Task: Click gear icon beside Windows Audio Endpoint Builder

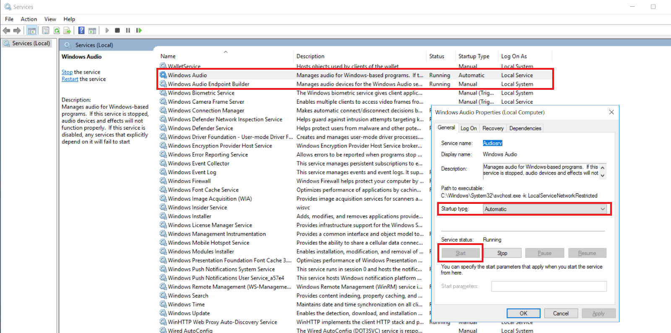Action: pos(163,84)
